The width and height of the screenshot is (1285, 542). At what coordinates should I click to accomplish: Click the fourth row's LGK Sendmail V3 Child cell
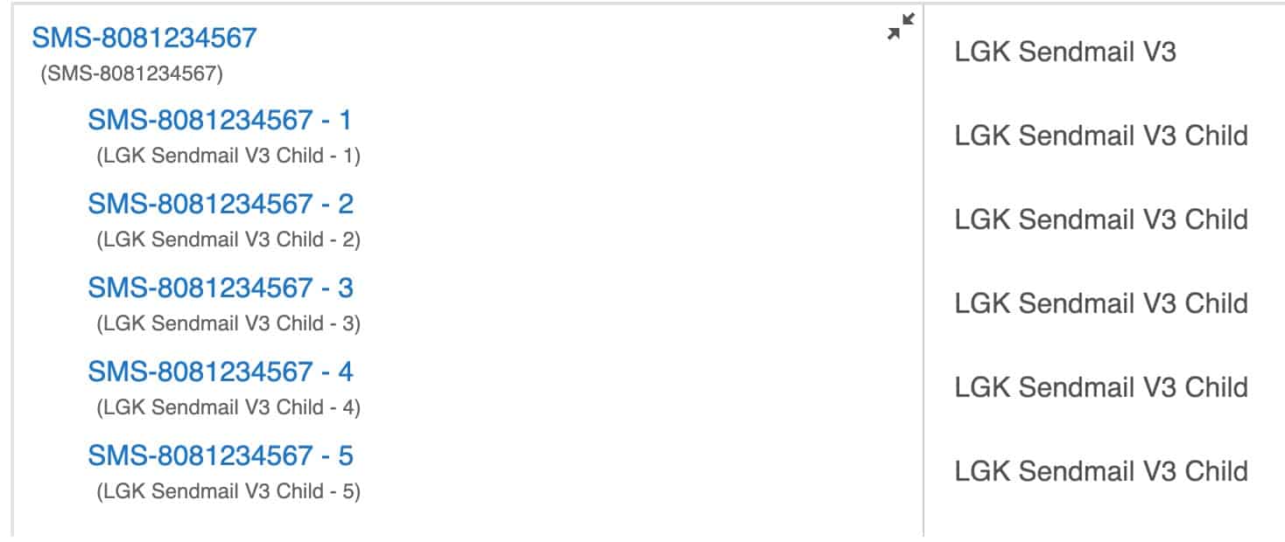tap(1101, 387)
